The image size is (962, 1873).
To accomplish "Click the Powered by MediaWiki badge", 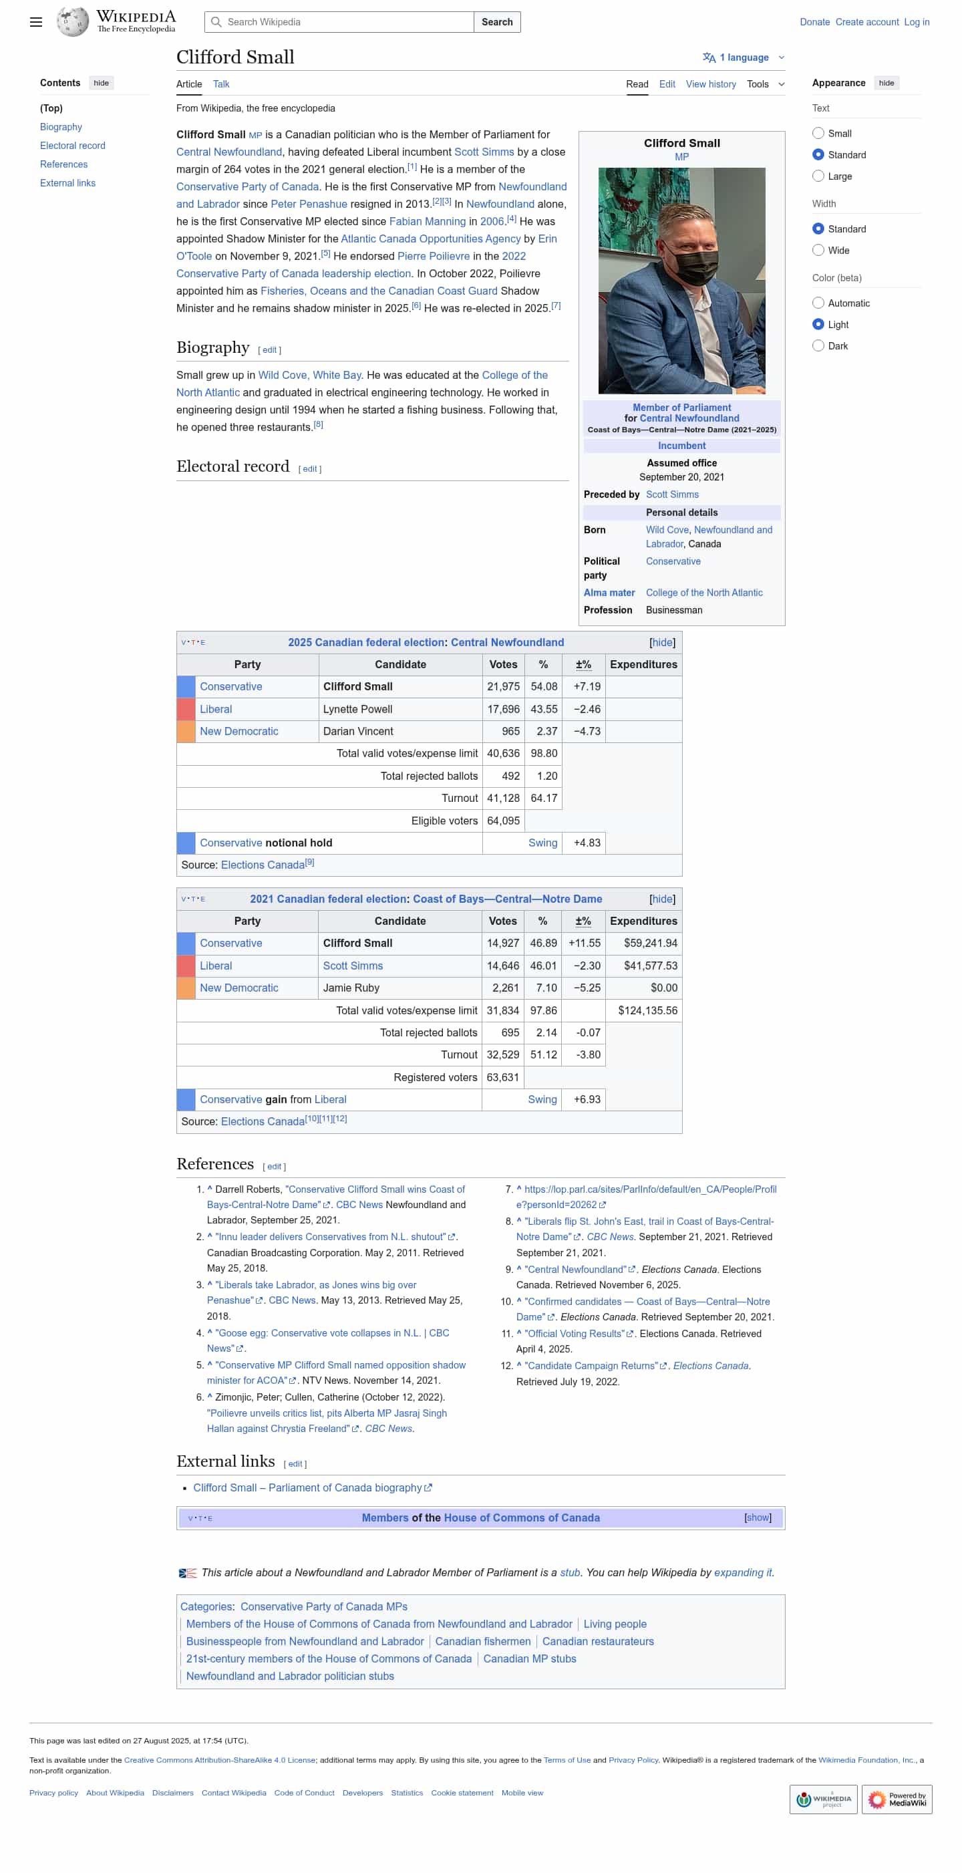I will [x=896, y=1799].
